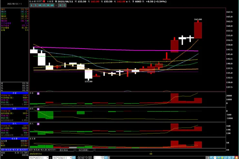
Task: Click the red icon beside stock code 6197
Action: tap(44, 1)
